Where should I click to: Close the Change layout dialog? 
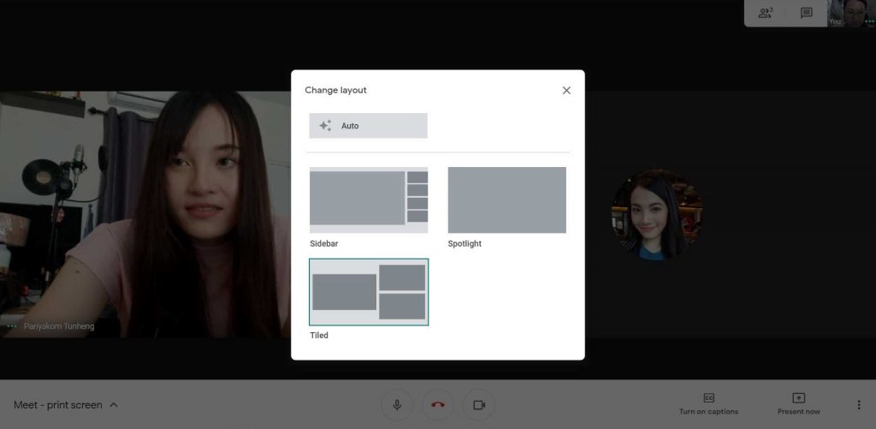point(566,90)
